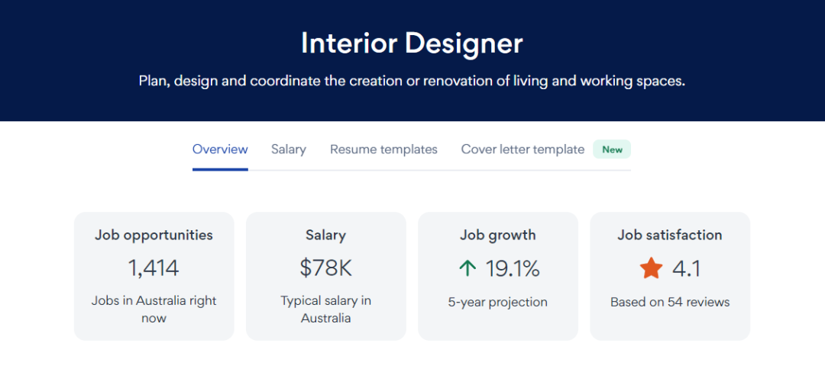Open the Based on 54 reviews text

(x=670, y=302)
